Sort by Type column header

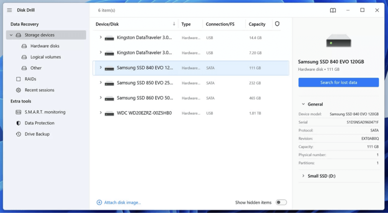(x=186, y=24)
